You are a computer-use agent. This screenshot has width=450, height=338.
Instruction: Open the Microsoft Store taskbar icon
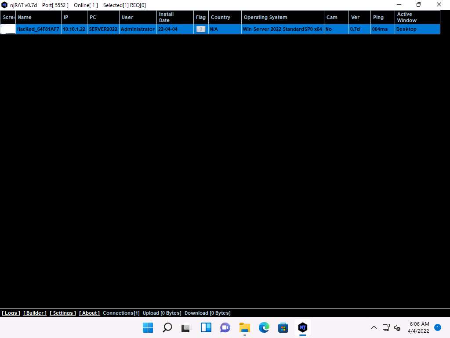click(x=283, y=327)
